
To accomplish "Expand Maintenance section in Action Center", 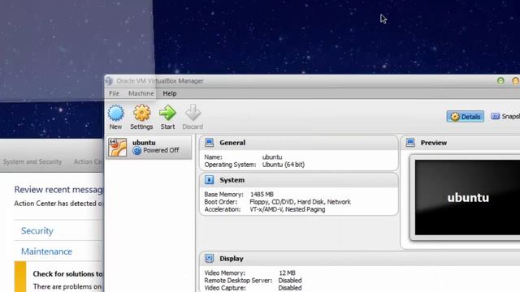I will coord(46,251).
